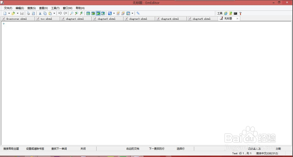This screenshot has width=293, height=157.
Task: Open the 查看(V) menu
Action: (43, 8)
